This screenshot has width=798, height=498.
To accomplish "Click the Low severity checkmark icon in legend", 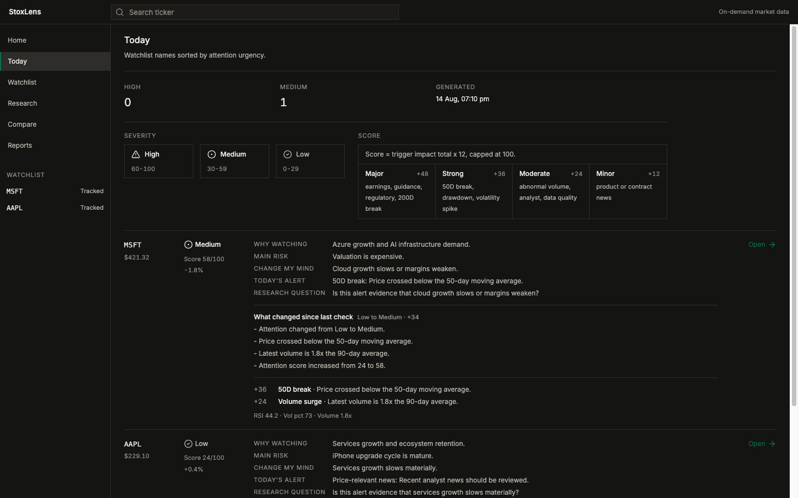I will coord(288,154).
